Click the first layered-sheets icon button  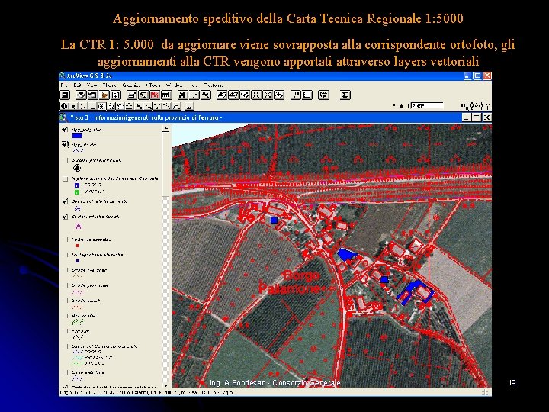[222, 95]
